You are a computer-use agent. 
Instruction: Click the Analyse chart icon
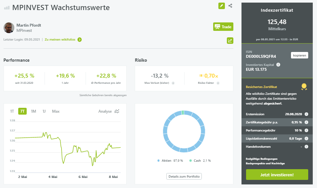pos(117,111)
